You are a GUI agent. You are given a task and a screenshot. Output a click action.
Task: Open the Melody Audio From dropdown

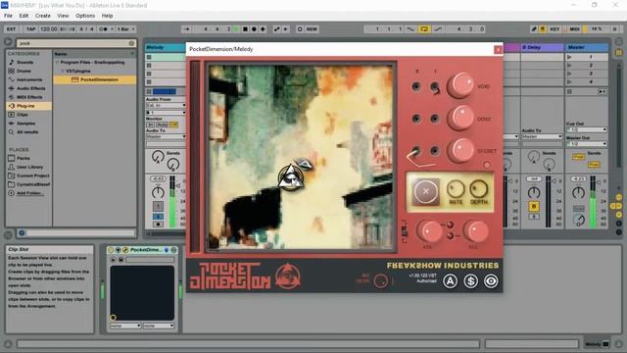click(x=166, y=105)
